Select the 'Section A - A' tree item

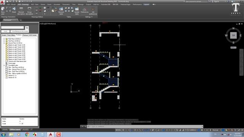[x=12, y=75]
